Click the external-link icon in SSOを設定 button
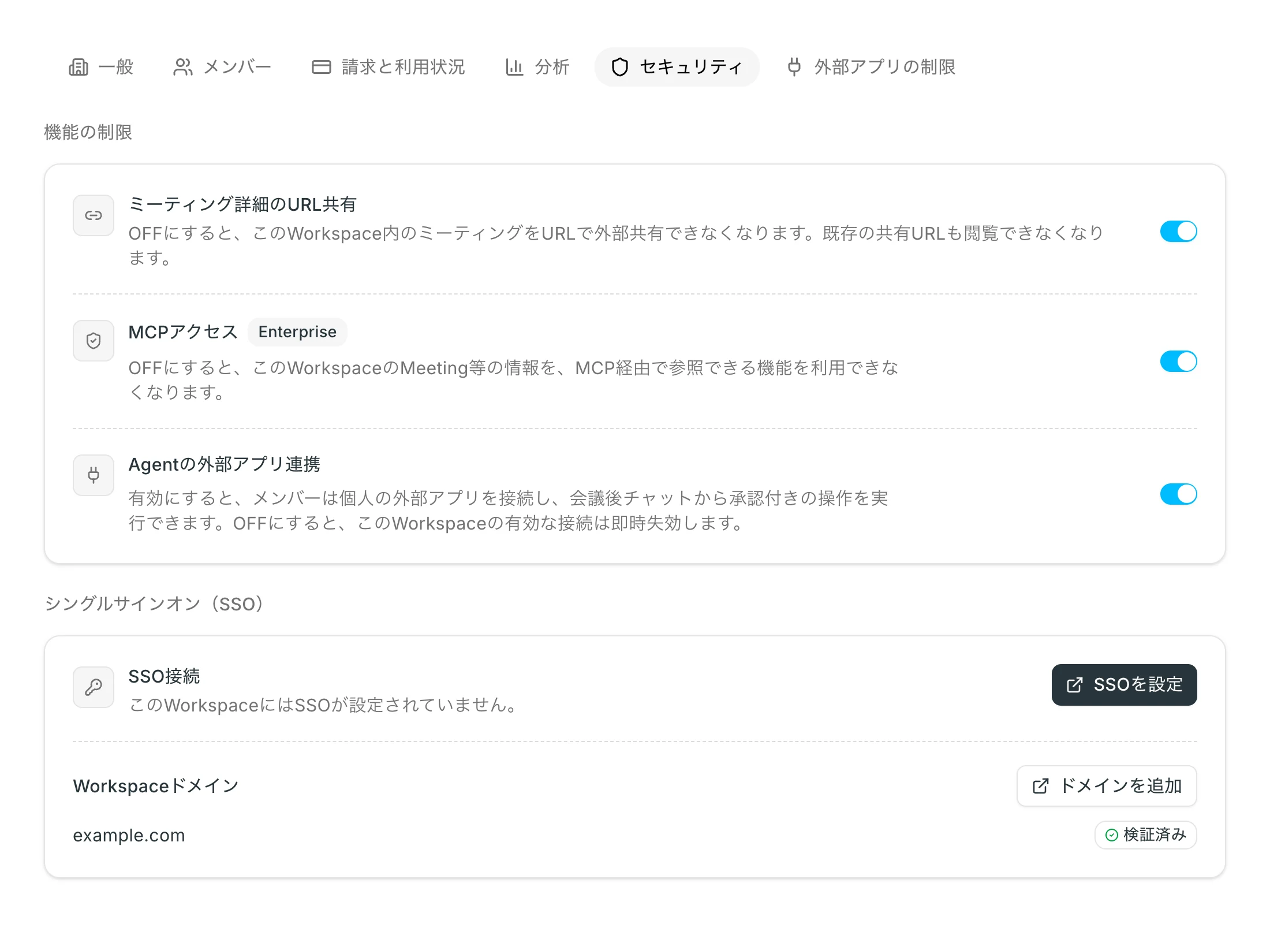This screenshot has height=939, width=1270. [1075, 685]
